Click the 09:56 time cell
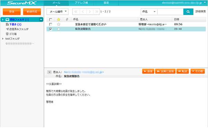Image resolution: width=208 pixels, height=129 pixels. [x=178, y=24]
